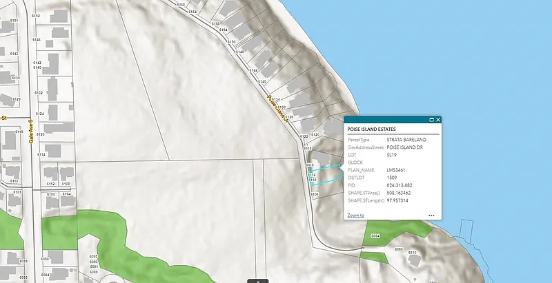This screenshot has width=552, height=283.
Task: Close the parcel info popup
Action: point(438,120)
